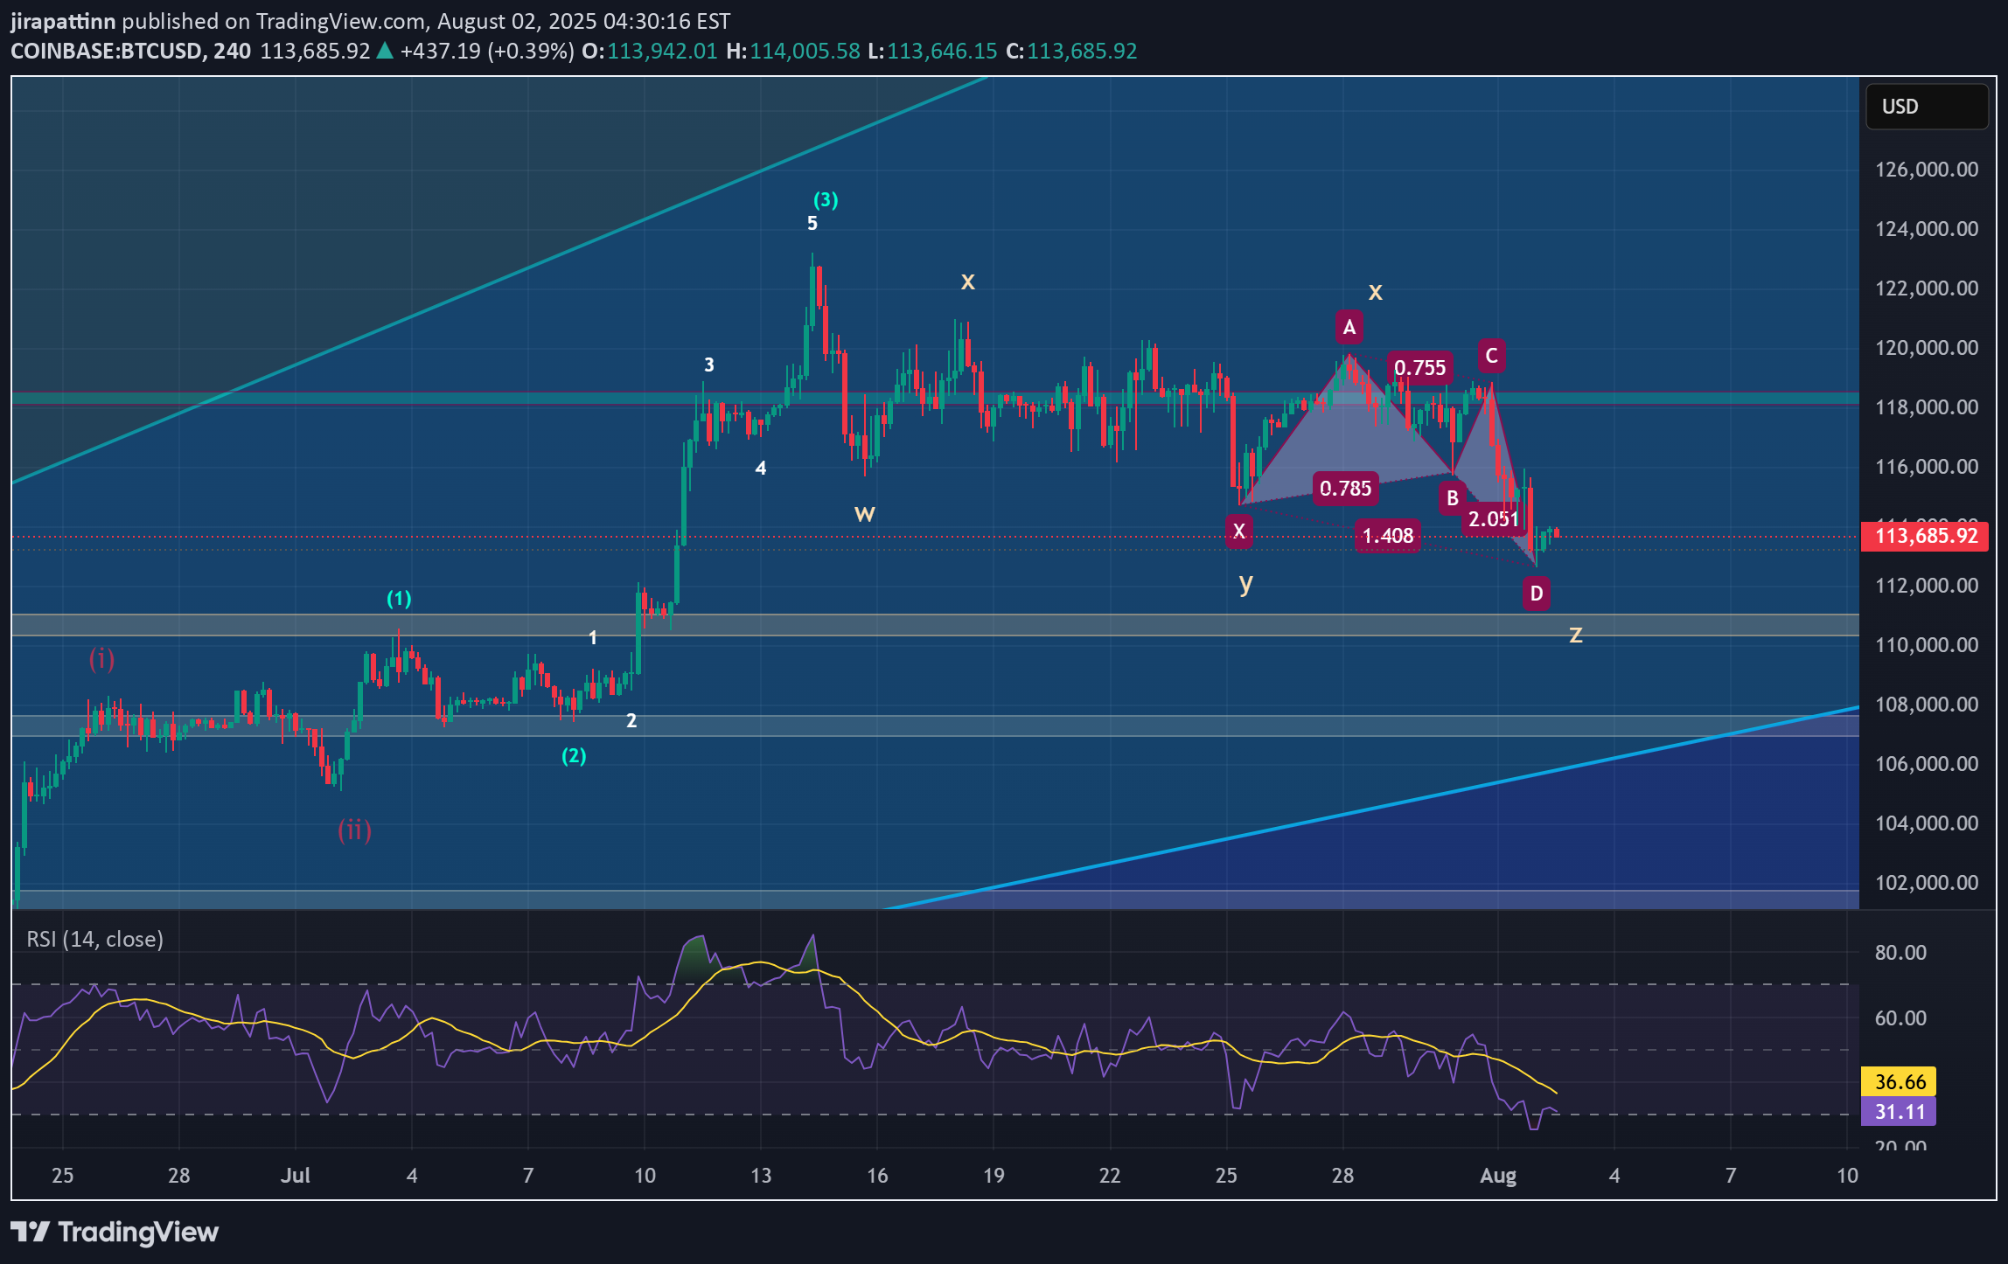The width and height of the screenshot is (2008, 1264).
Task: Select the yellow RSI value 36.66
Action: [1898, 1081]
